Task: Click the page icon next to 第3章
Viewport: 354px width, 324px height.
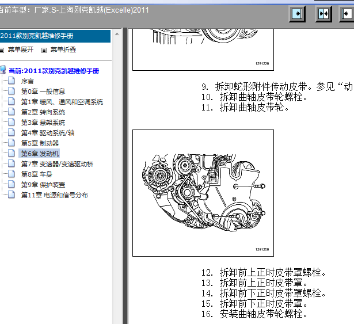Action: pos(12,122)
